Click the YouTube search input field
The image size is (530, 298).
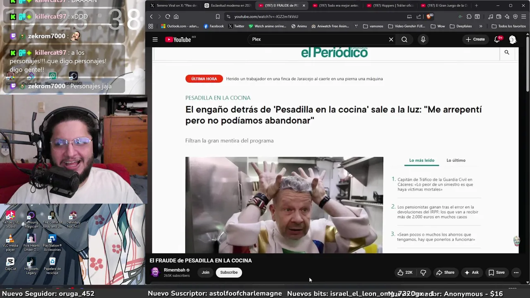tap(319, 39)
